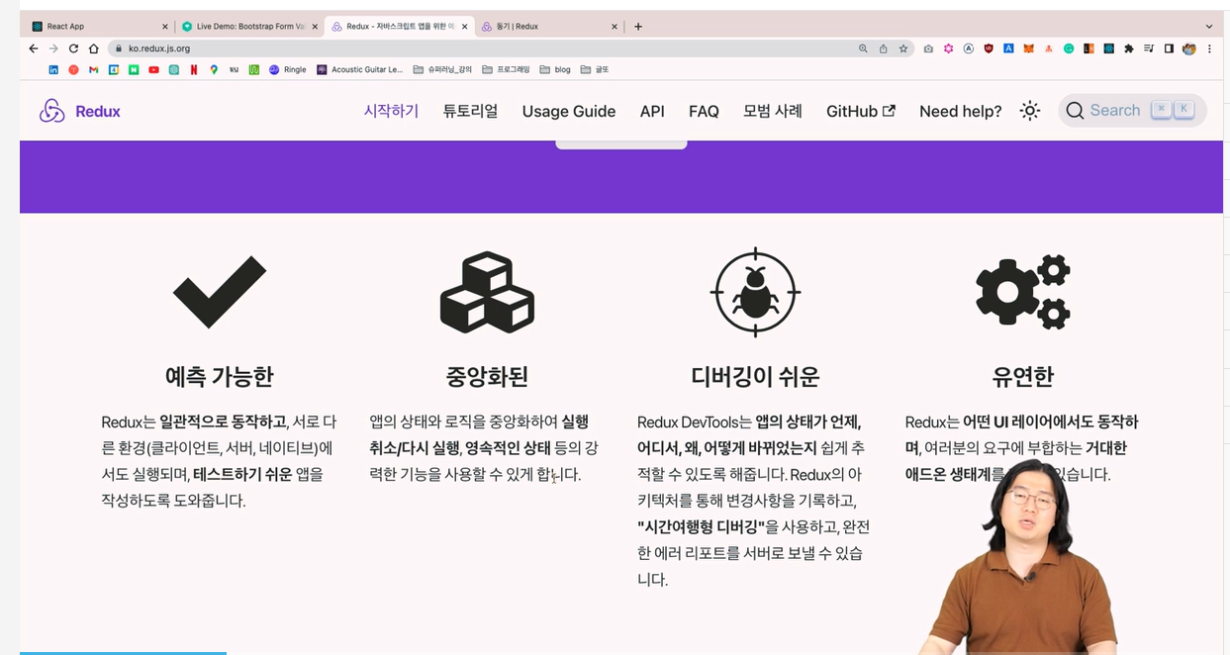Toggle the light/dark mode sun icon
The width and height of the screenshot is (1230, 655).
1030,111
